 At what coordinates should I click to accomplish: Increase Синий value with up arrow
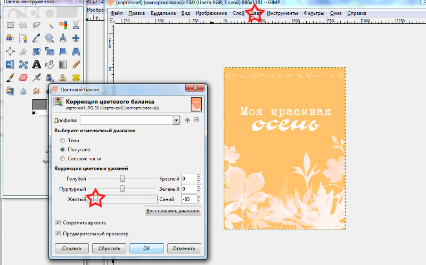click(199, 197)
